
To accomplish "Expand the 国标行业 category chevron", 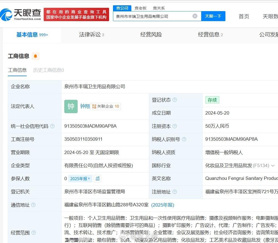I will tap(273, 166).
